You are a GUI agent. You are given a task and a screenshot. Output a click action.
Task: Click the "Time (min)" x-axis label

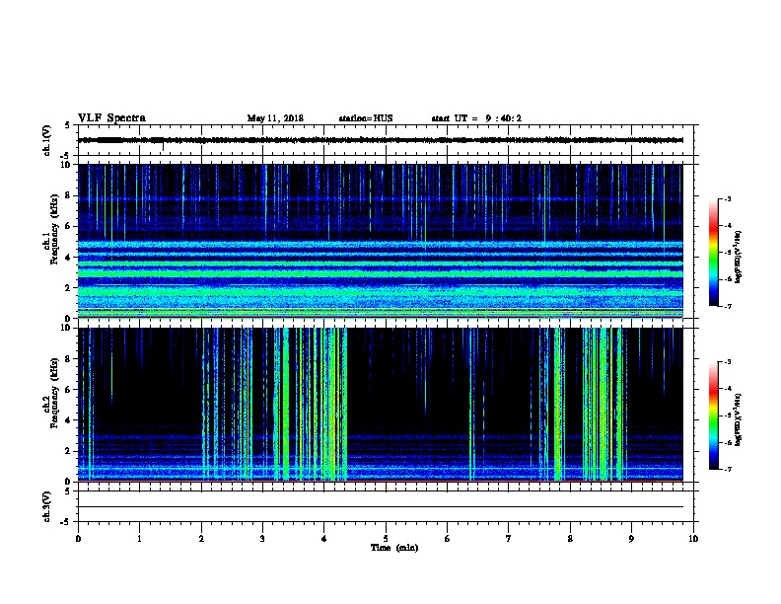coord(394,548)
